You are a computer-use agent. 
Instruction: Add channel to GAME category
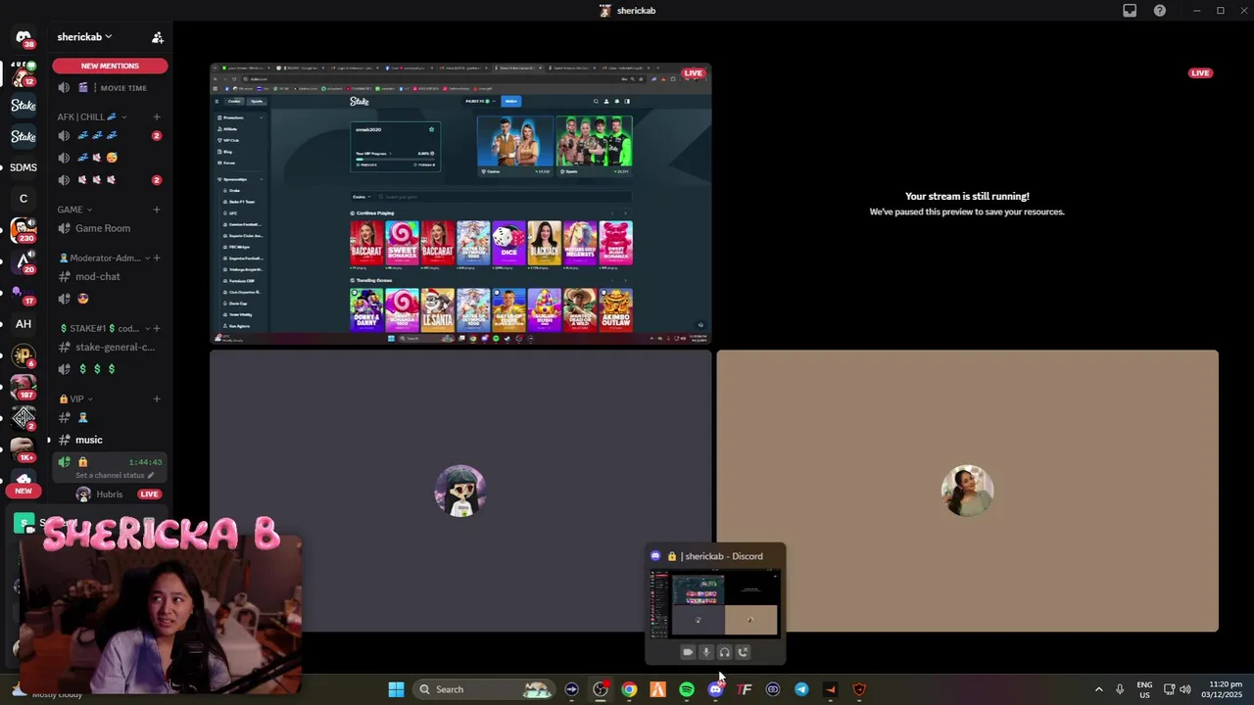(x=157, y=210)
